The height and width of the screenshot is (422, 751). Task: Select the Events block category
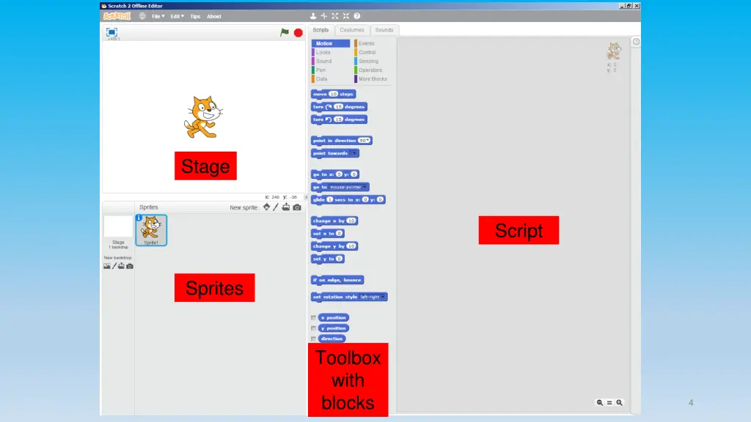point(373,43)
